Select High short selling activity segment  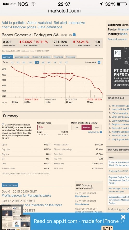click(96, 128)
